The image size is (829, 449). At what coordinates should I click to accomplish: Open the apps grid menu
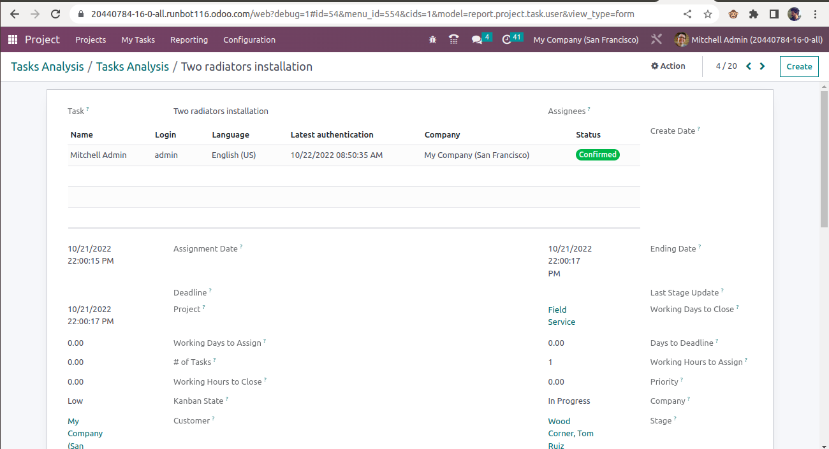(12, 39)
